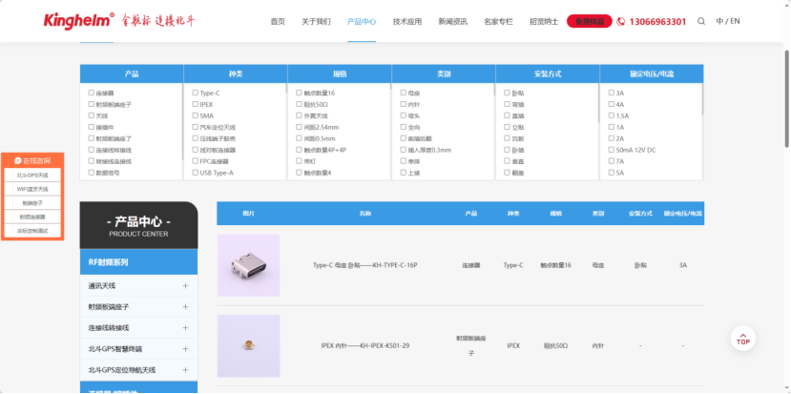Open the 首页 nav item
This screenshot has width=791, height=394.
(x=278, y=22)
